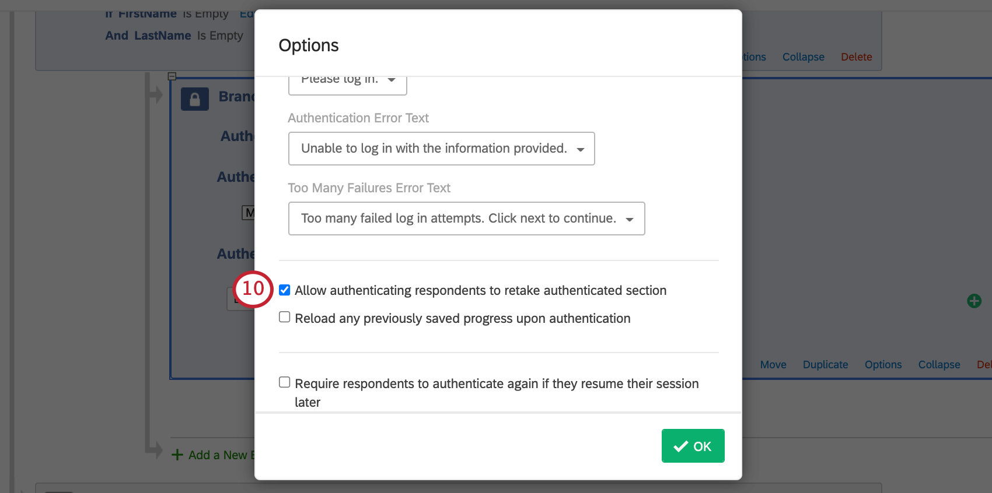This screenshot has height=493, width=992.
Task: Click the green plus icon to add element
Action: (974, 301)
